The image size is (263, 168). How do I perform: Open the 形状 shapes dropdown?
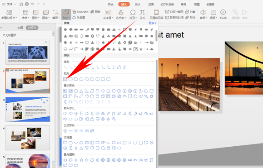point(66,14)
